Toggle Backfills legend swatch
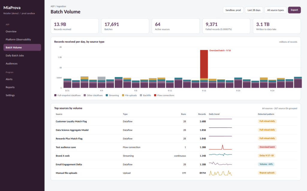The width and height of the screenshot is (307, 191). (x=141, y=95)
